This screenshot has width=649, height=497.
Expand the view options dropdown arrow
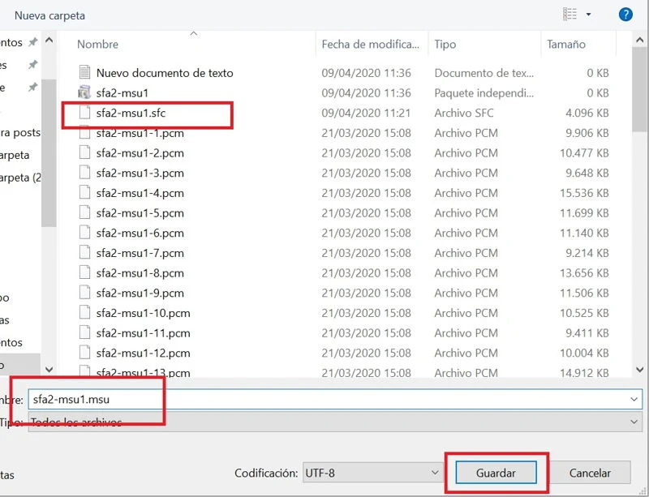[x=588, y=15]
